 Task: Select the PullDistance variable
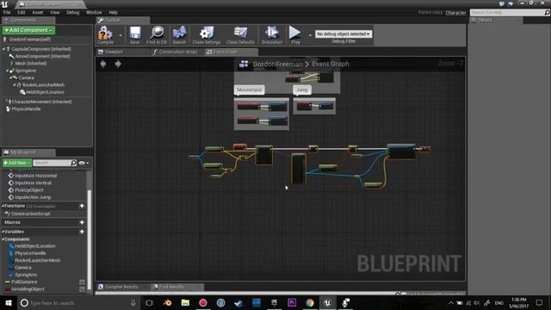click(x=24, y=282)
